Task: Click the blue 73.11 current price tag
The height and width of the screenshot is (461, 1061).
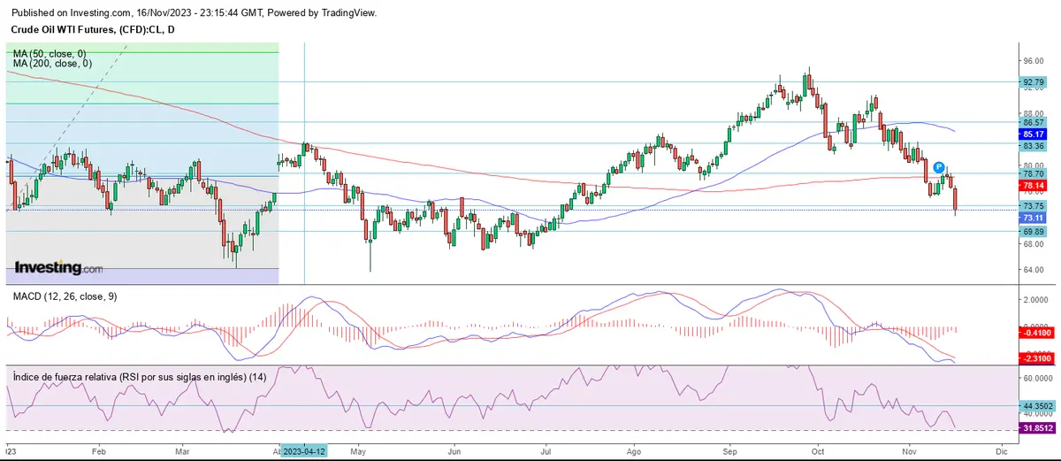Action: [1034, 218]
